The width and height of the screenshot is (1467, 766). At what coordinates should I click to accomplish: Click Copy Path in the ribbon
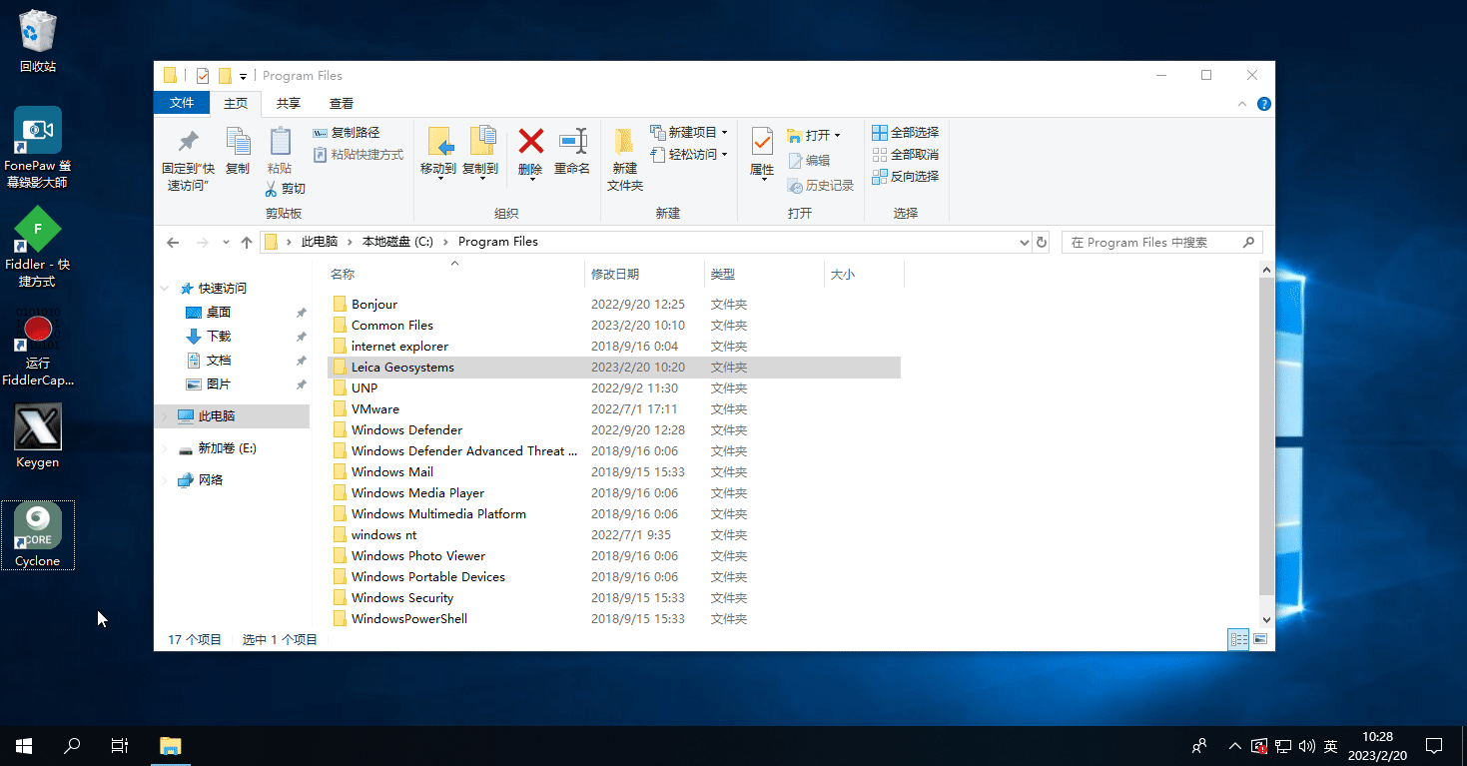click(347, 133)
